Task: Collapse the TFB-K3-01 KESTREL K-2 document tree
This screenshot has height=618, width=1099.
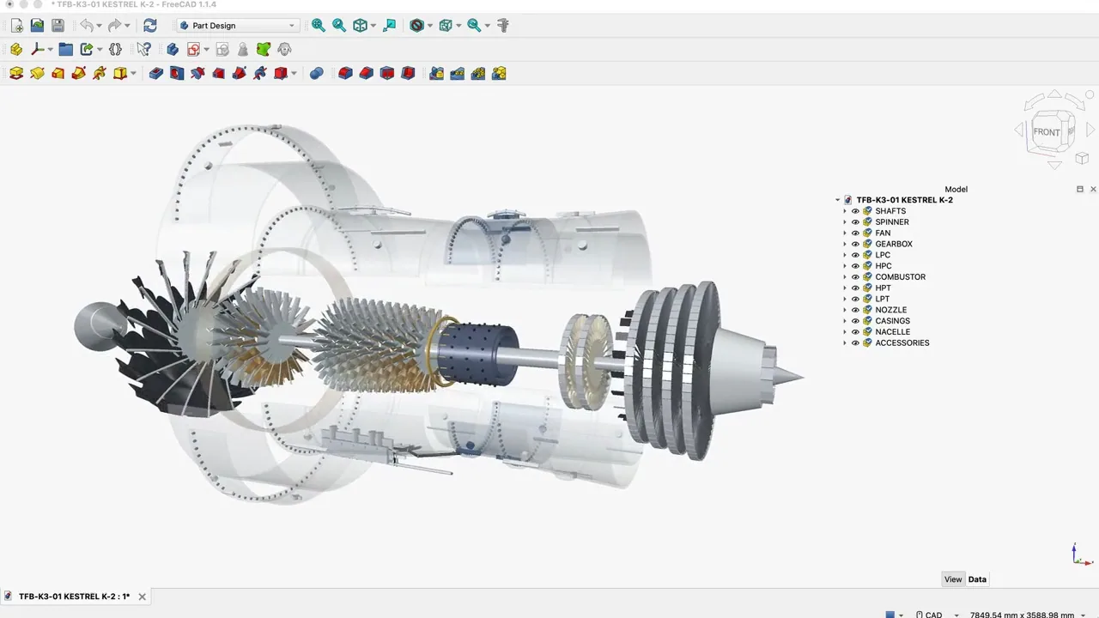Action: point(838,200)
